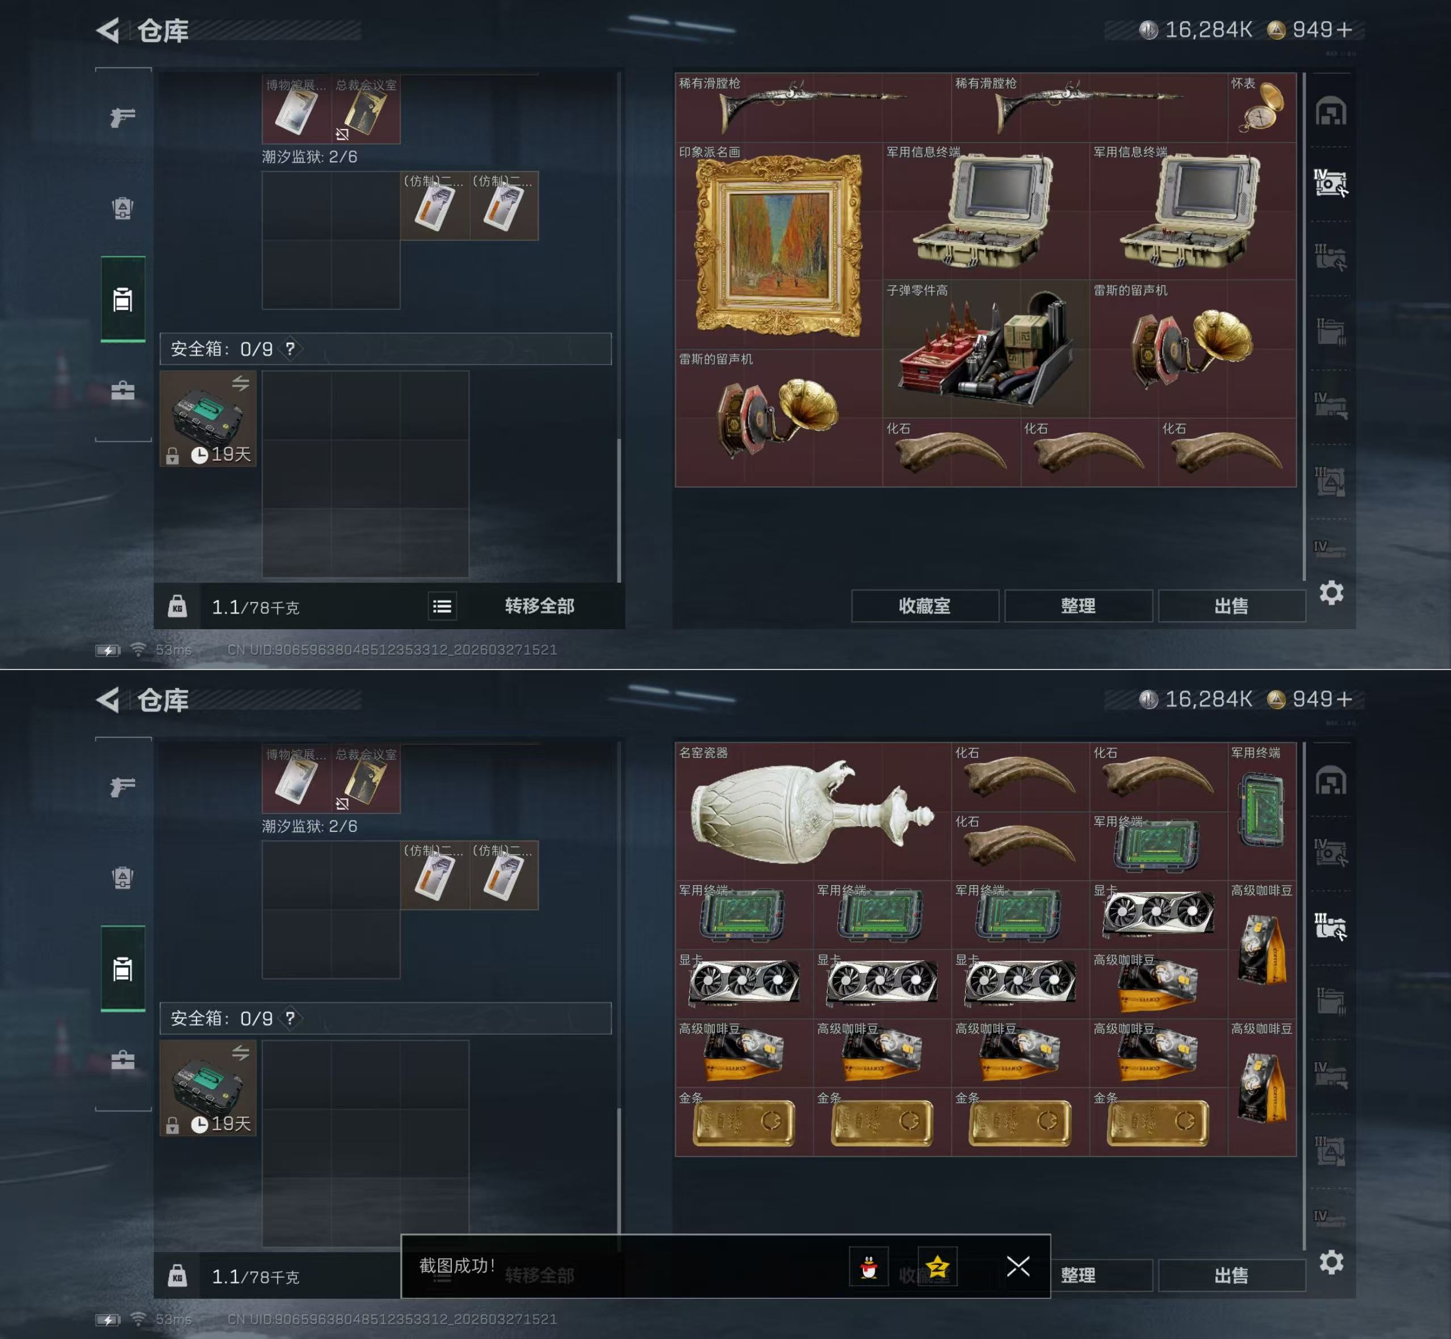Screen dimensions: 1451x1339
Task: Open the warehouse settings gear icon
Action: point(1331,593)
